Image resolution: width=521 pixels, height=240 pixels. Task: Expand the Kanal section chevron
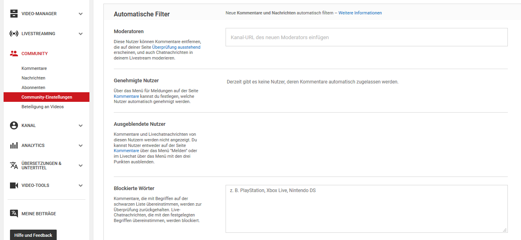coord(81,125)
